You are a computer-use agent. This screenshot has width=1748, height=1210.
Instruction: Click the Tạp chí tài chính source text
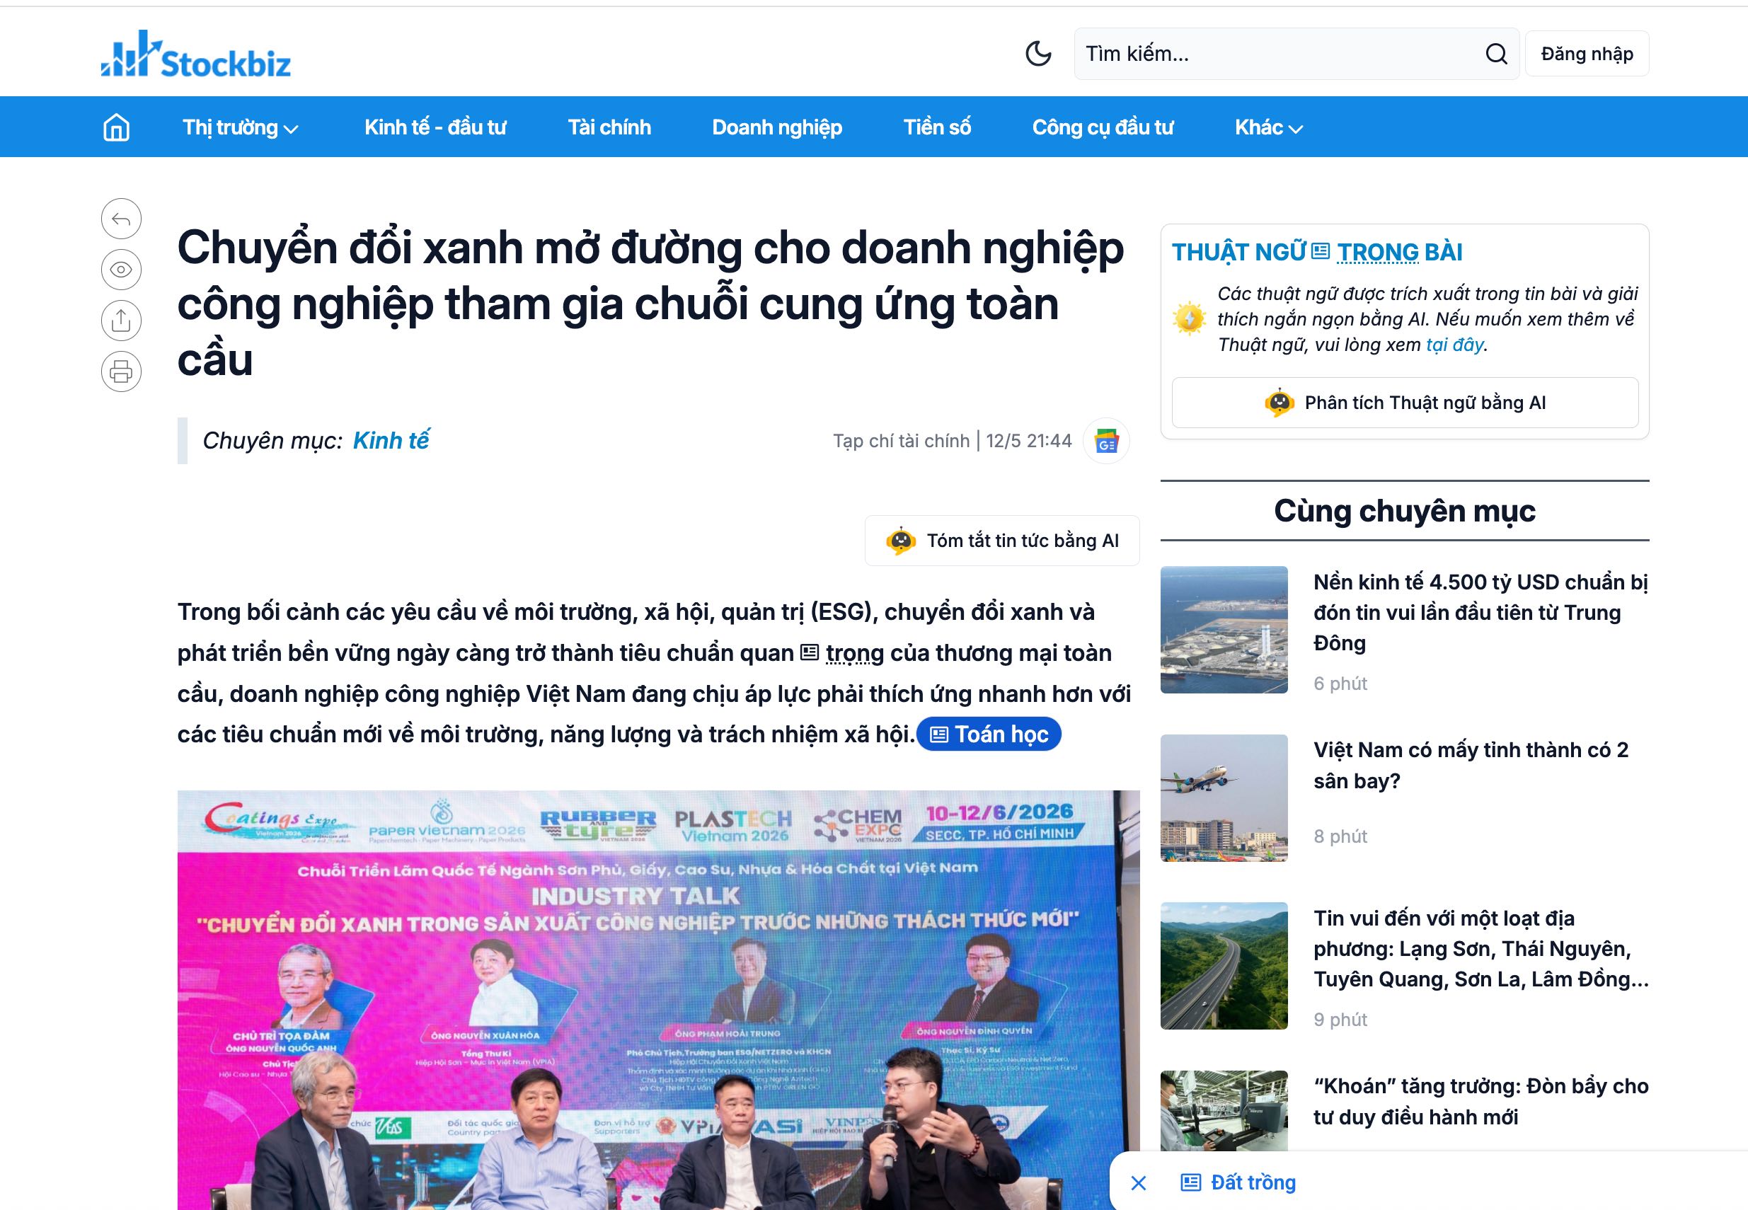[902, 442]
